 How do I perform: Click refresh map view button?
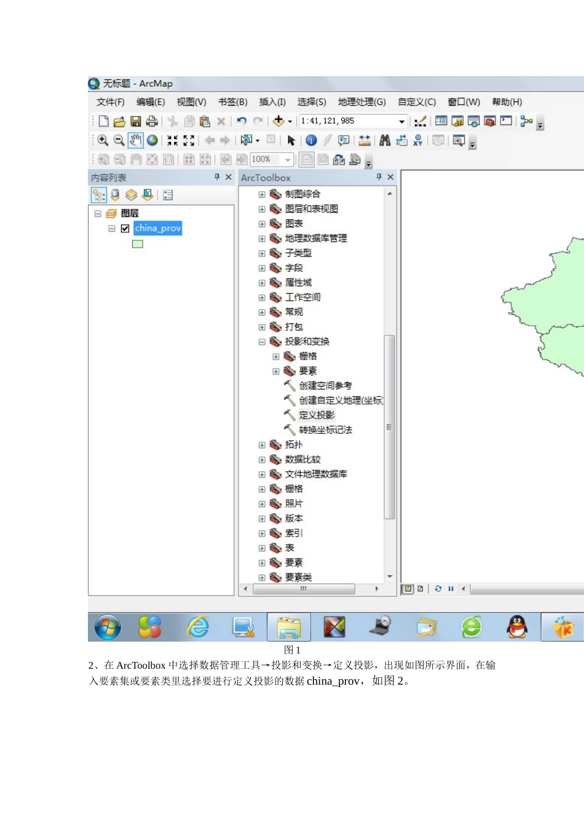click(x=438, y=589)
